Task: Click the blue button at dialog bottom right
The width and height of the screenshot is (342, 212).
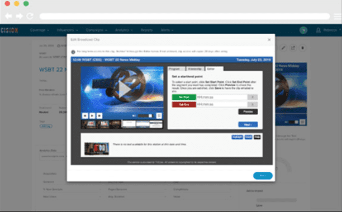Action: (263, 176)
